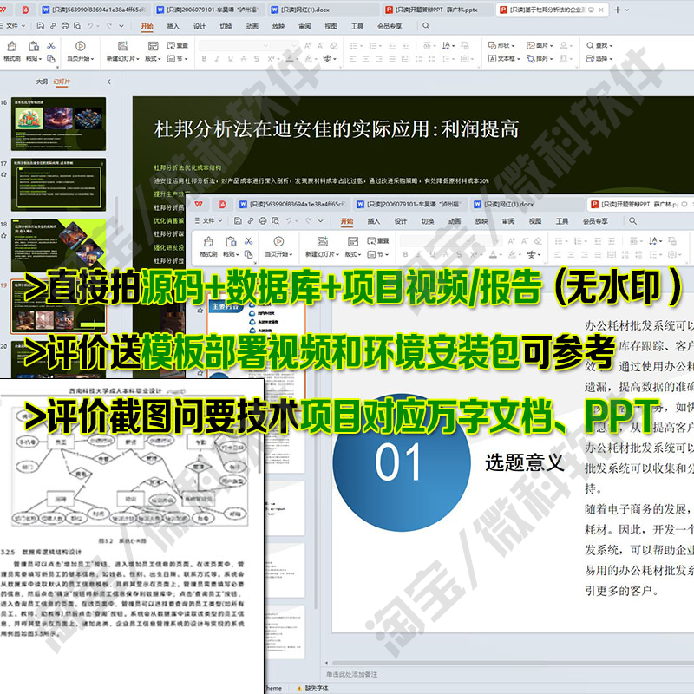The width and height of the screenshot is (694, 694).
Task: Open 形状 shapes dropdown in back window
Action: pyautogui.click(x=501, y=46)
